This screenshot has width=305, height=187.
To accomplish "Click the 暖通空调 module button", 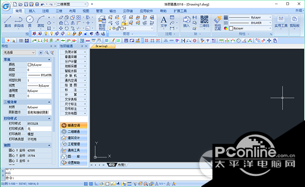I will [x=74, y=126].
